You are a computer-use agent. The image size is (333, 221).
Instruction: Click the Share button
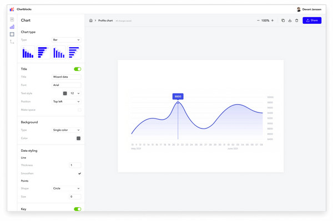[x=312, y=20]
